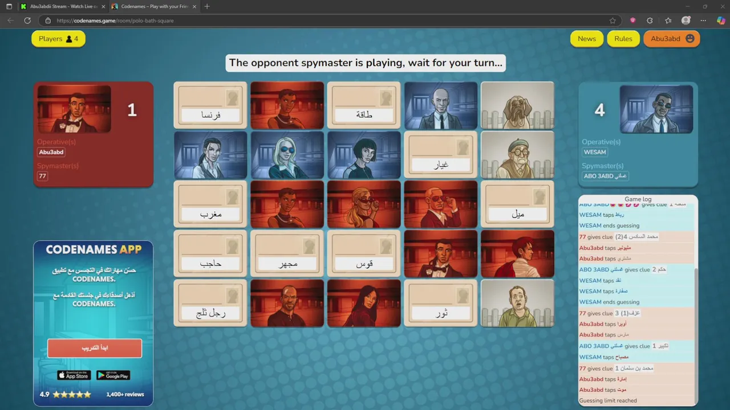Image resolution: width=730 pixels, height=410 pixels.
Task: Open the Rules button
Action: 623,39
